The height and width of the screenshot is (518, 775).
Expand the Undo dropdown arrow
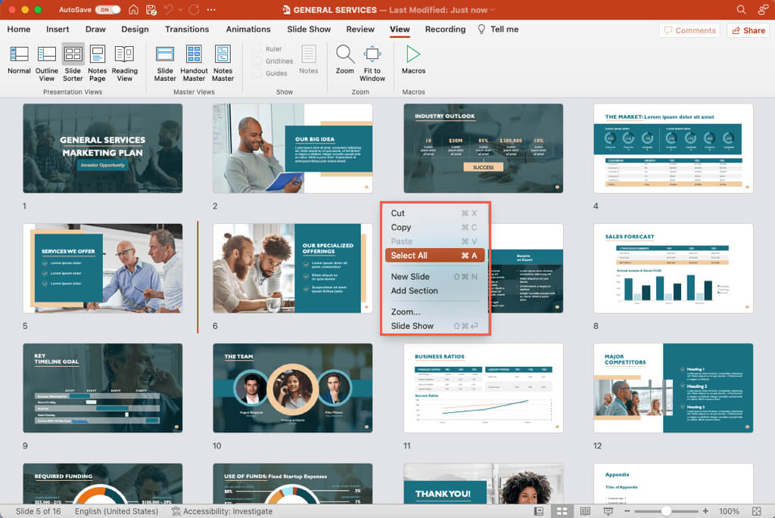click(180, 9)
